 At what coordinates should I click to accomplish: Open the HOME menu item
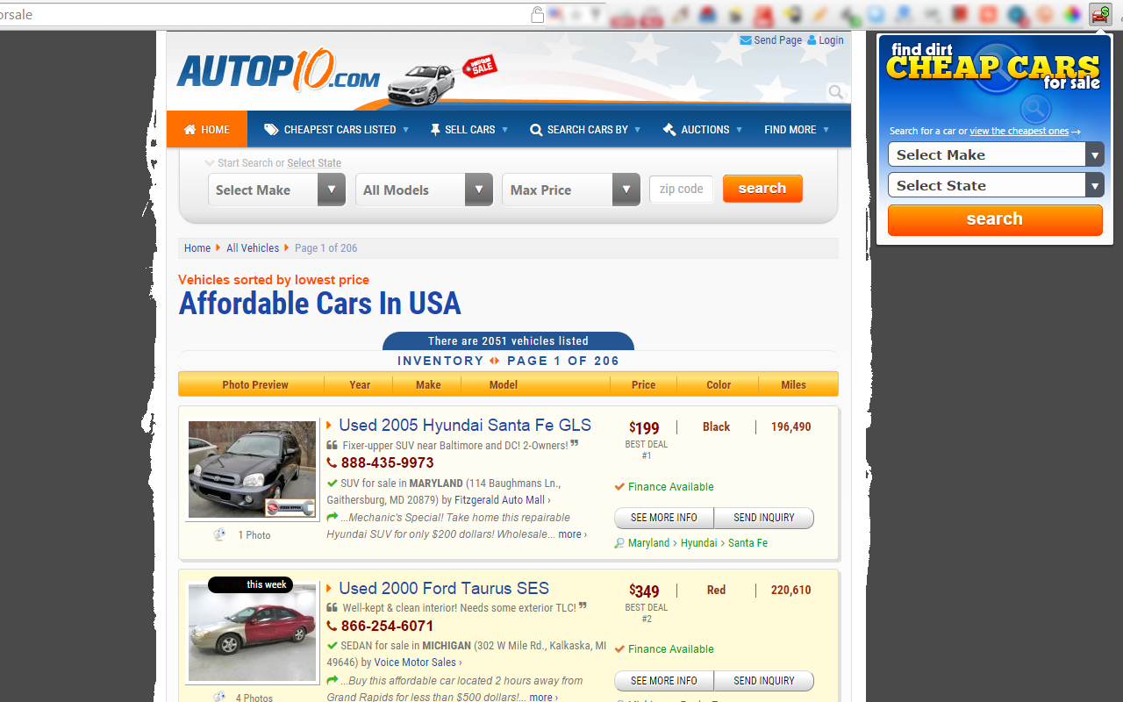tap(207, 129)
